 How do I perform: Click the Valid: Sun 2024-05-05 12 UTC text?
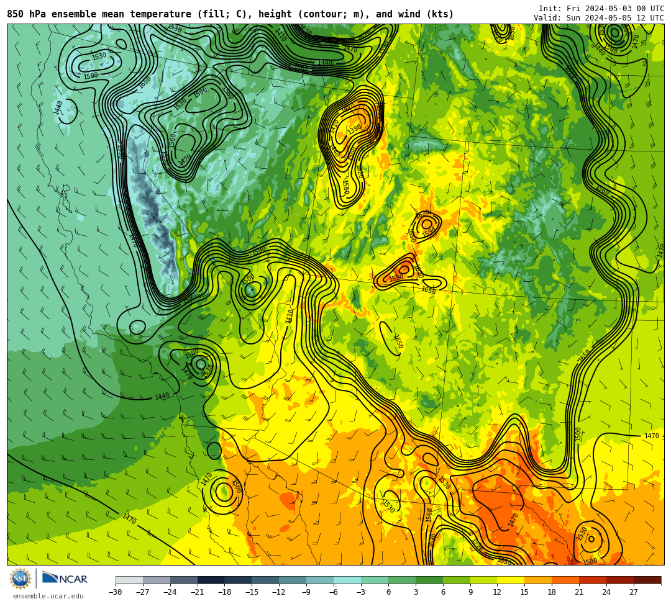point(599,18)
